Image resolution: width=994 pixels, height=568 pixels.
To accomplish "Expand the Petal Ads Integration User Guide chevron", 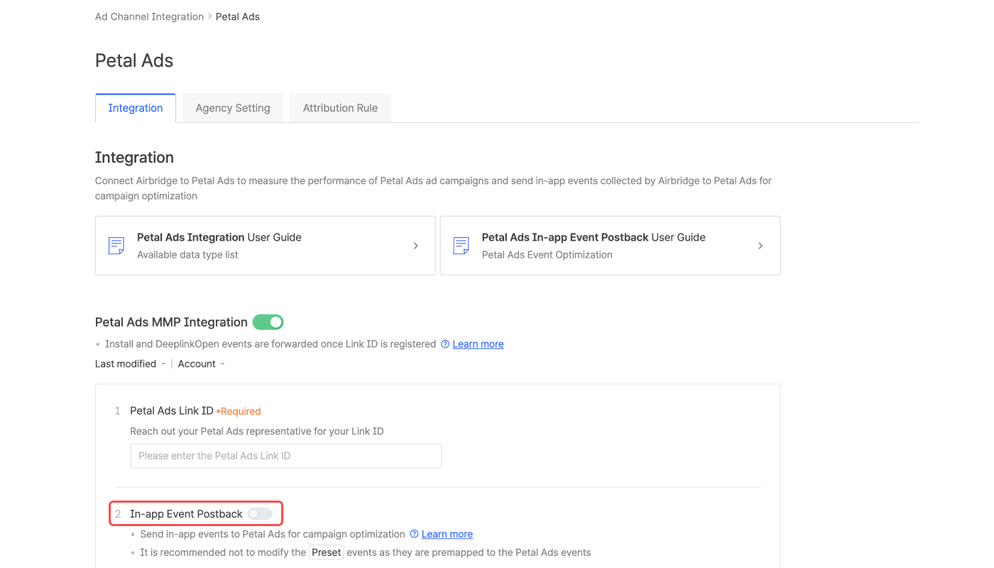I will 415,246.
